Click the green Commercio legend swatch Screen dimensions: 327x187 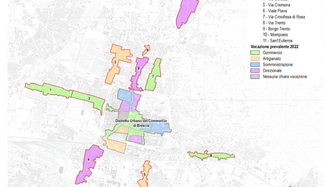click(255, 53)
